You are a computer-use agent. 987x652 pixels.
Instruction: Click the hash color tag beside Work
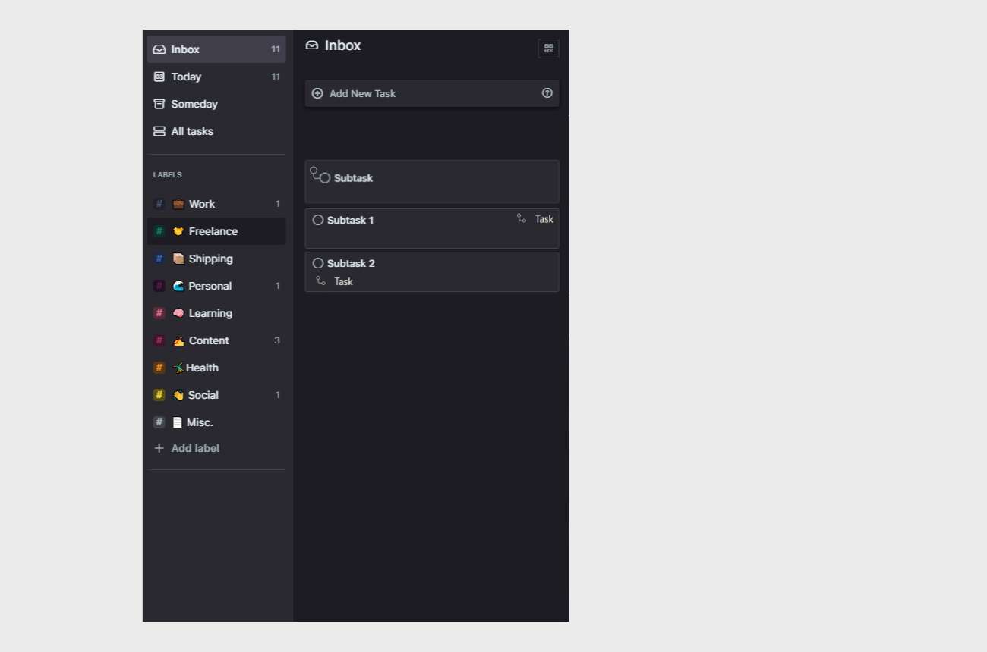159,204
